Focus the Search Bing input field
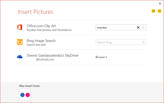This screenshot has width=164, height=103. [x=118, y=42]
